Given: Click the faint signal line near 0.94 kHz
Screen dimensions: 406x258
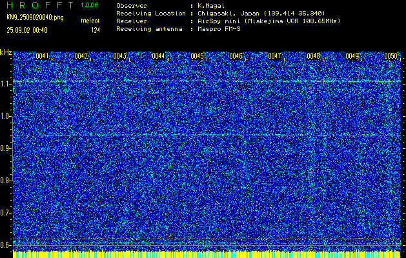Looking at the screenshot, I should click(207, 135).
